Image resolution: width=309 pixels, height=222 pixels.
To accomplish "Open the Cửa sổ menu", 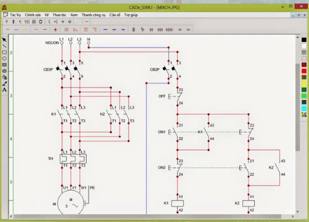I will click(x=115, y=15).
